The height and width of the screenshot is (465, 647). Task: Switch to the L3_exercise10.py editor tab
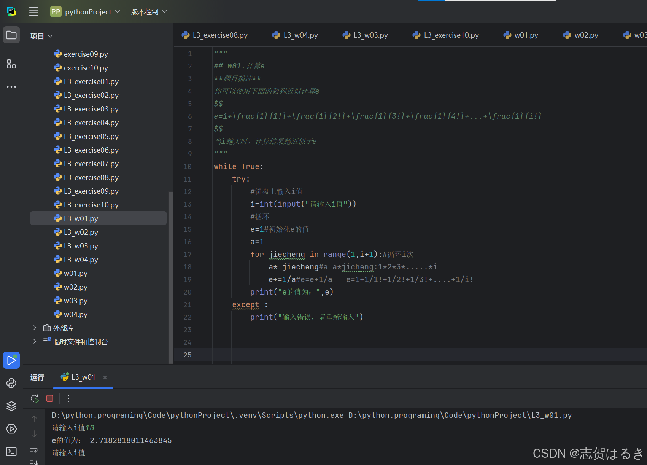pos(451,35)
